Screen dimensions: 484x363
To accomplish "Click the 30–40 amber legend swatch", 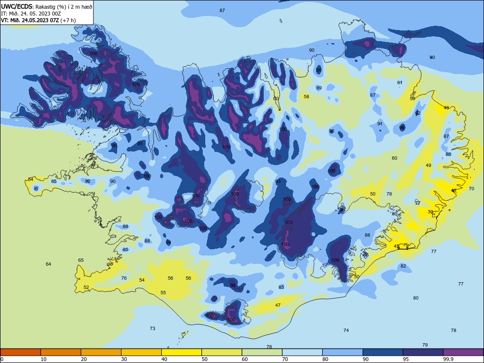I will [141, 352].
